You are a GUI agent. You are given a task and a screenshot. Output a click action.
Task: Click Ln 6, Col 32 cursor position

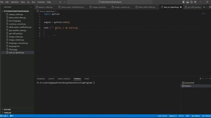click(163, 116)
